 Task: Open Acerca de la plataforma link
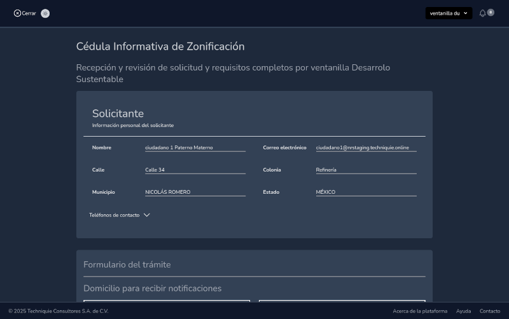[x=420, y=311]
